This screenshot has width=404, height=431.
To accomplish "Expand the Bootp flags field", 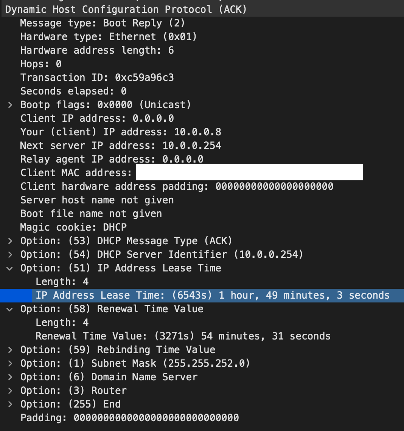I will tap(10, 105).
